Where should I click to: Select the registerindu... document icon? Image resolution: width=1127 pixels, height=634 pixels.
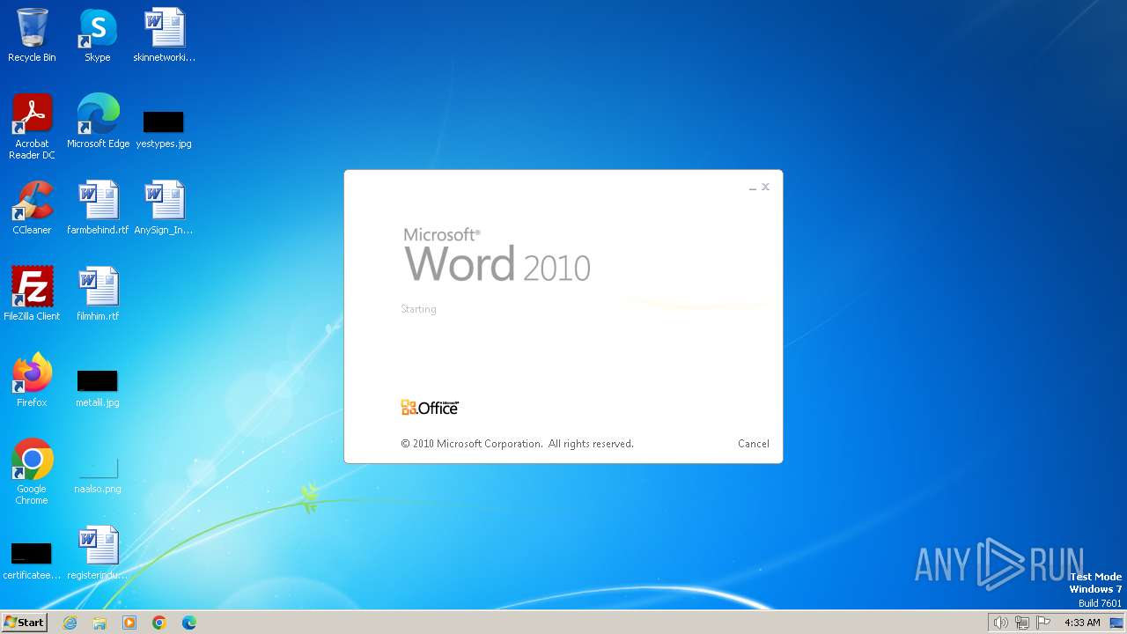(x=98, y=553)
